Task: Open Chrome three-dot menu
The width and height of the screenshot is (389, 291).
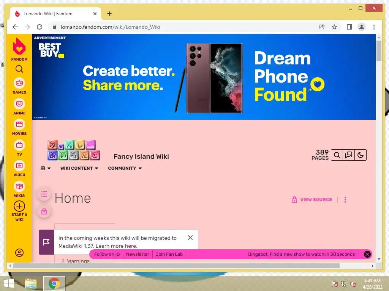Action: (374, 27)
